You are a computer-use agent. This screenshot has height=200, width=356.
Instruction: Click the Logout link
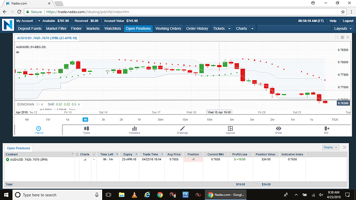348,21
